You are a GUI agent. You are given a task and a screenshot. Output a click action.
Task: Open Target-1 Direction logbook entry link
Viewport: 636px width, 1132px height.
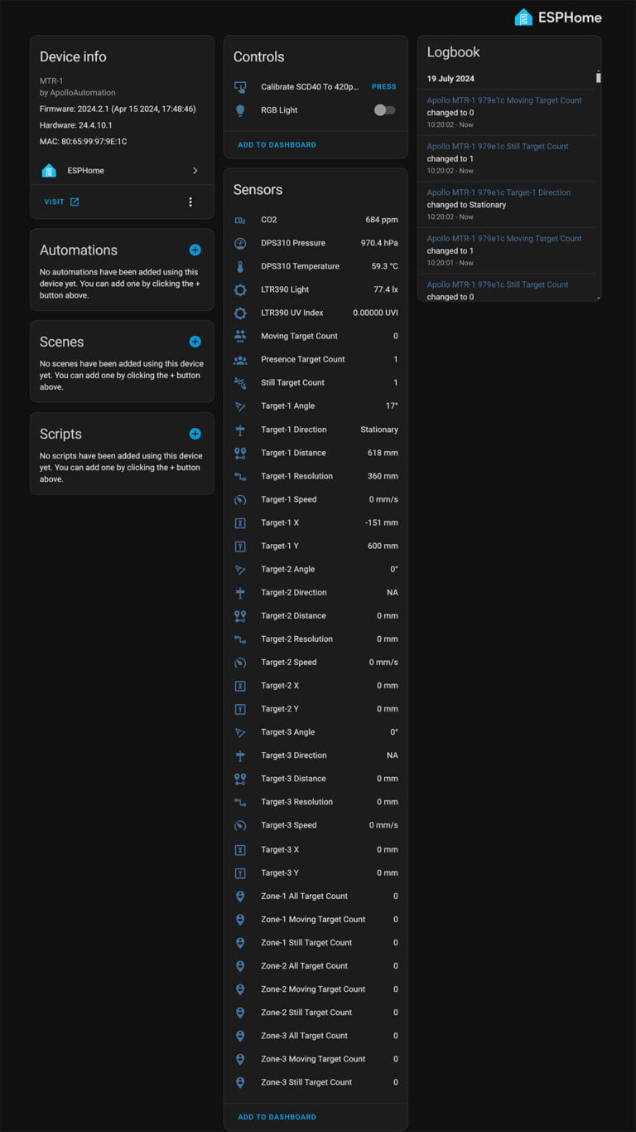click(x=499, y=192)
